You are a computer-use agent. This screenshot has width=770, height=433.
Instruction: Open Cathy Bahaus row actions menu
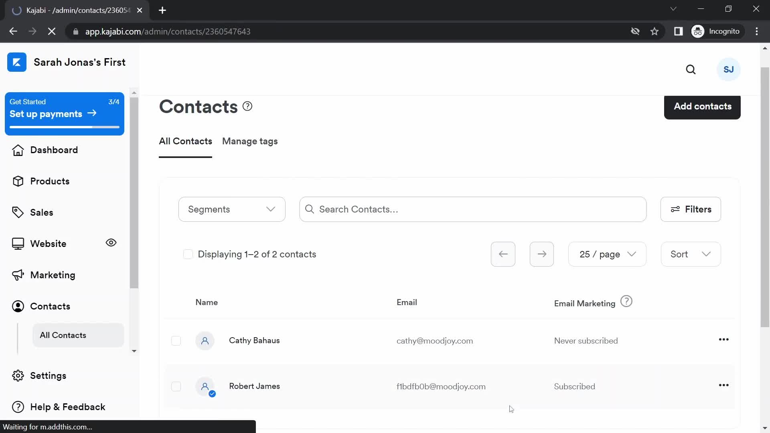point(723,340)
